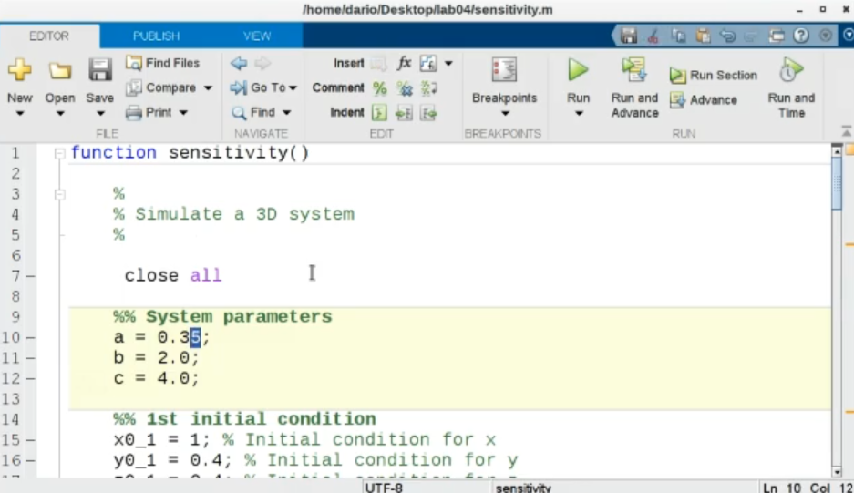The width and height of the screenshot is (854, 493).
Task: Collapse the sensitivity function code fold
Action: pyautogui.click(x=60, y=153)
